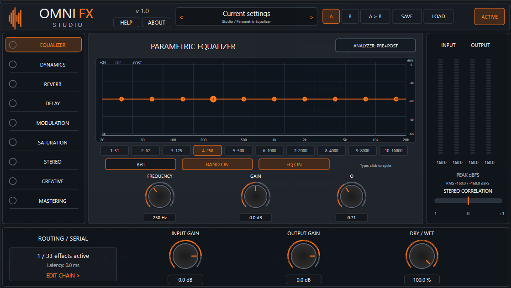This screenshot has height=288, width=511.
Task: Click the EDIT CHAIN > link
Action: (x=63, y=275)
